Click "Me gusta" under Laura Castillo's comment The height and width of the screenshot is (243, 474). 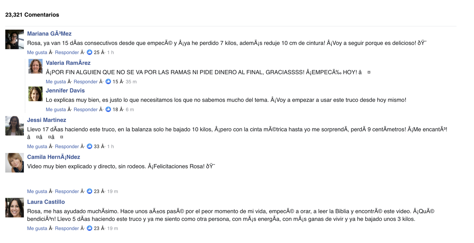(37, 228)
